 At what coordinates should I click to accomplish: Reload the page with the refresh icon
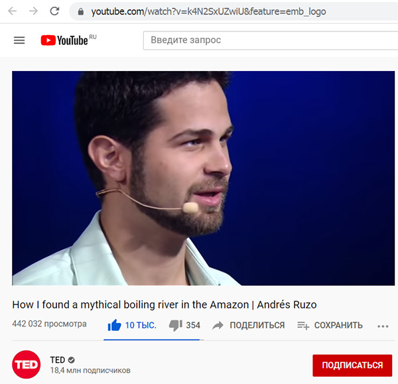pyautogui.click(x=54, y=11)
